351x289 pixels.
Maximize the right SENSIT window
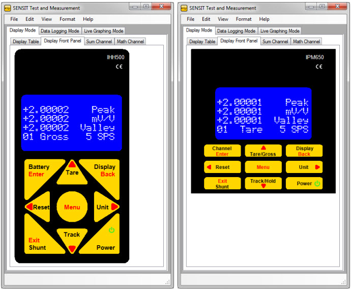coord(322,7)
